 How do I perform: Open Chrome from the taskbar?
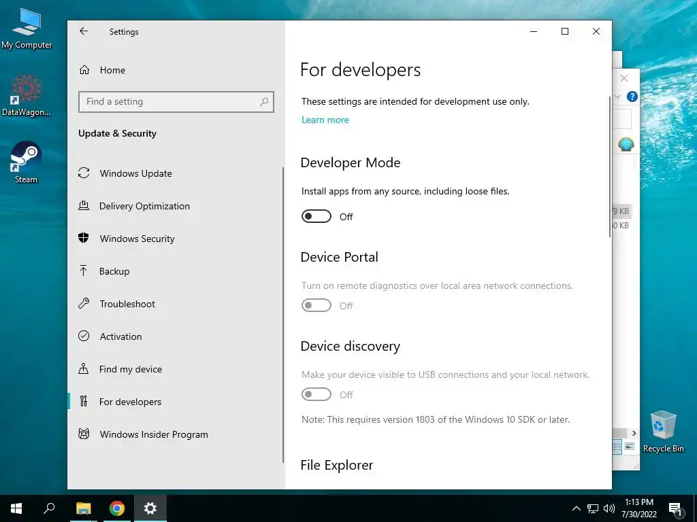click(x=117, y=508)
